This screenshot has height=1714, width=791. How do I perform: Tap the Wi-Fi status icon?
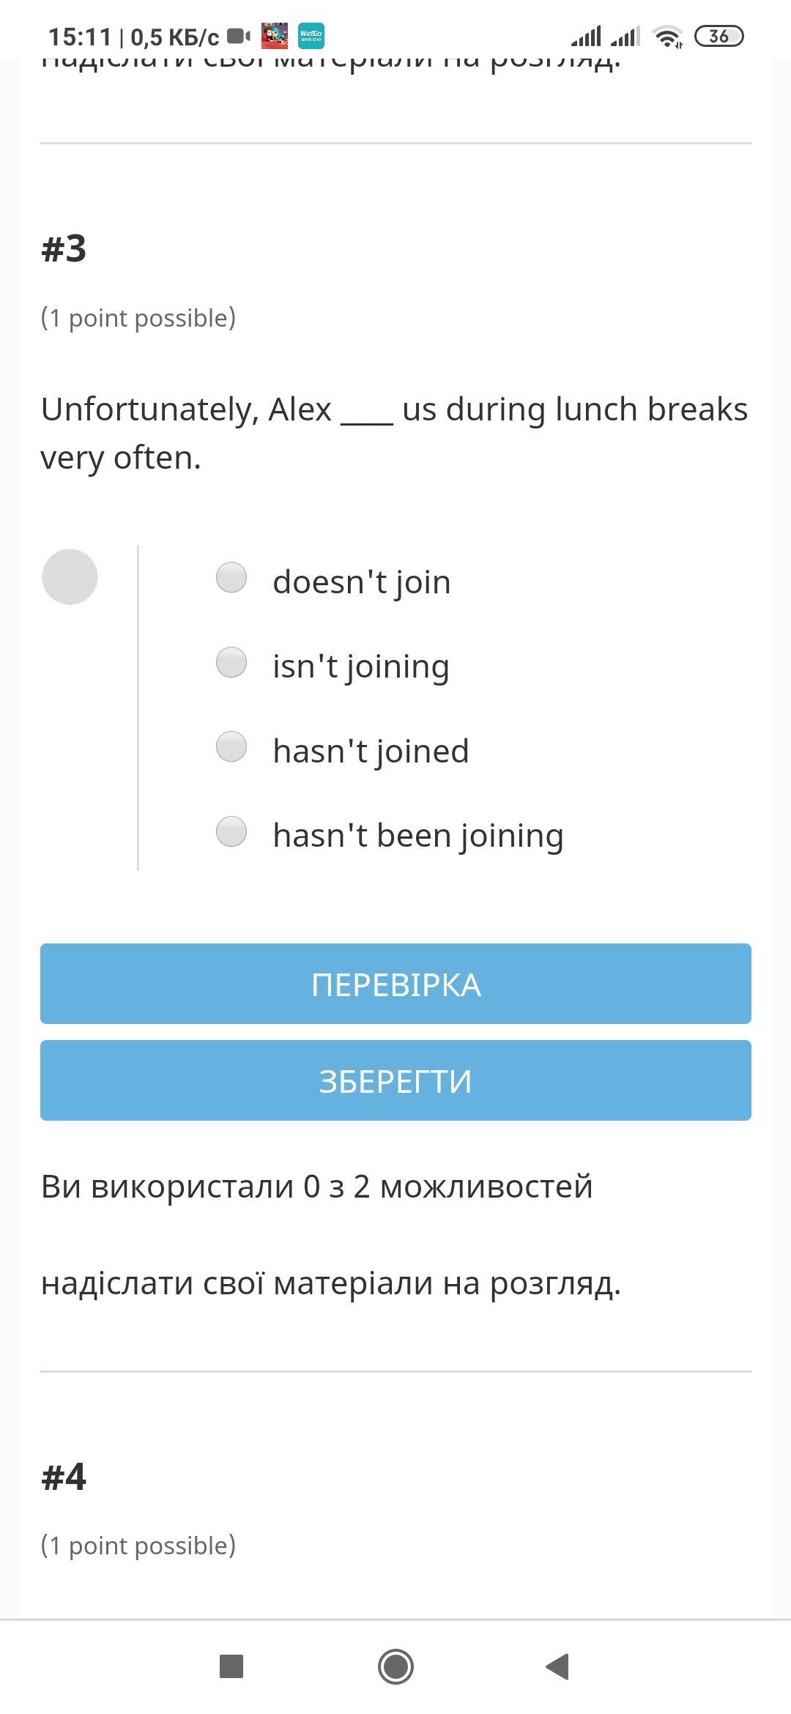(667, 36)
